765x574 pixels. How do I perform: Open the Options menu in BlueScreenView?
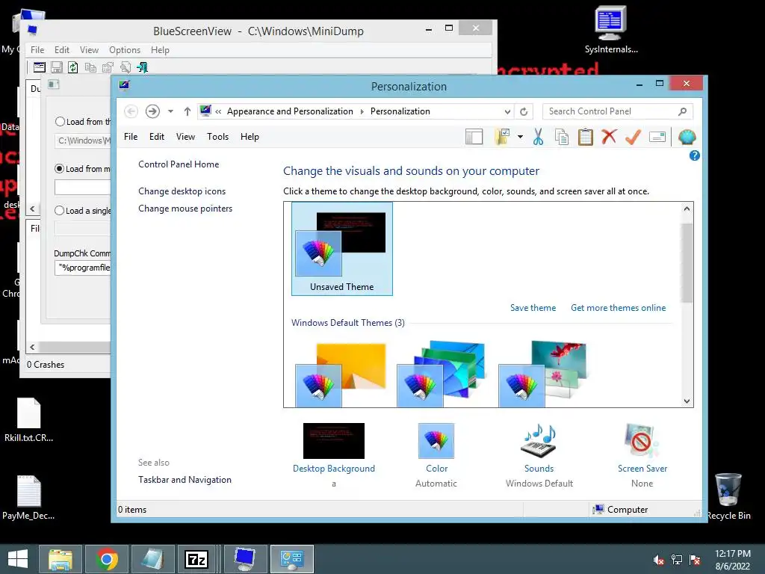pos(125,50)
